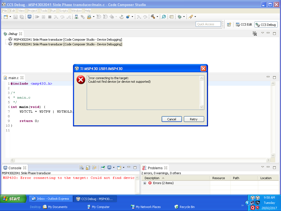
Task: Click the Step Over icon
Action: click(62, 17)
